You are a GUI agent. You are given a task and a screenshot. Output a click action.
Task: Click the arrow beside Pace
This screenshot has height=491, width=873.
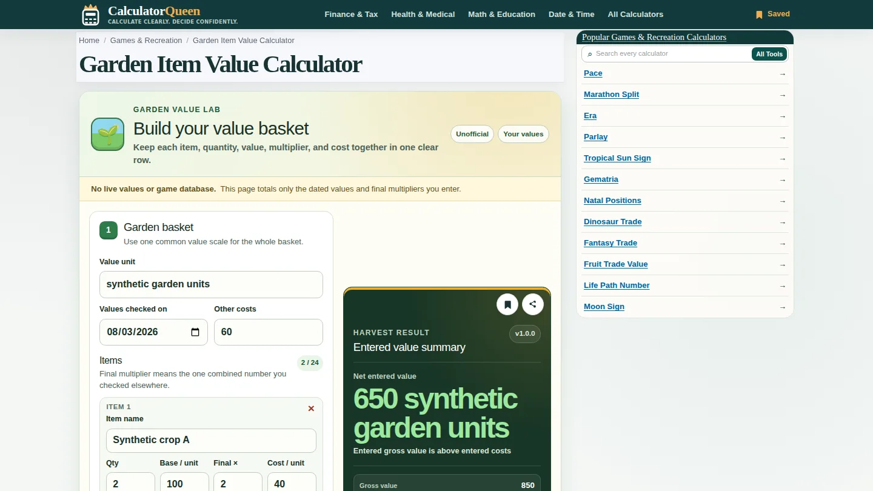point(783,74)
